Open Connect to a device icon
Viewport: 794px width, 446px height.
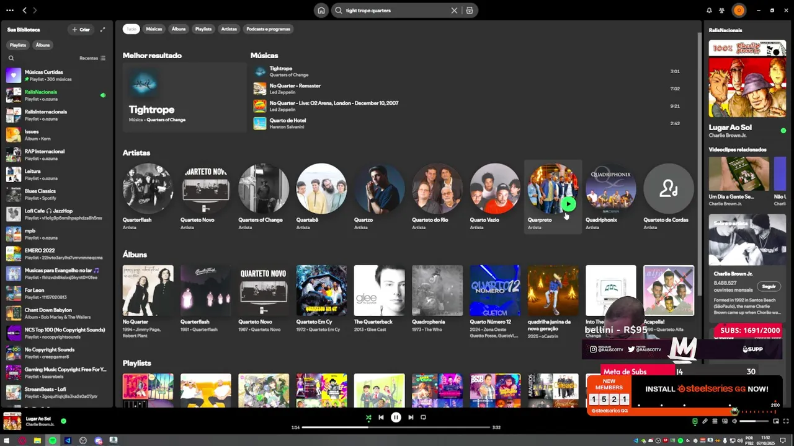[x=725, y=422]
